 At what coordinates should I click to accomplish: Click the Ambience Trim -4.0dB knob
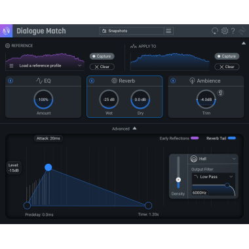pos(206,100)
